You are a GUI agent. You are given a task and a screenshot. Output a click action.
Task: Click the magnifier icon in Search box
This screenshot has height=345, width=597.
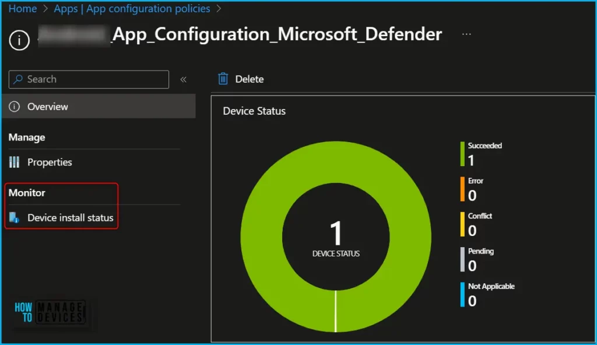(18, 79)
